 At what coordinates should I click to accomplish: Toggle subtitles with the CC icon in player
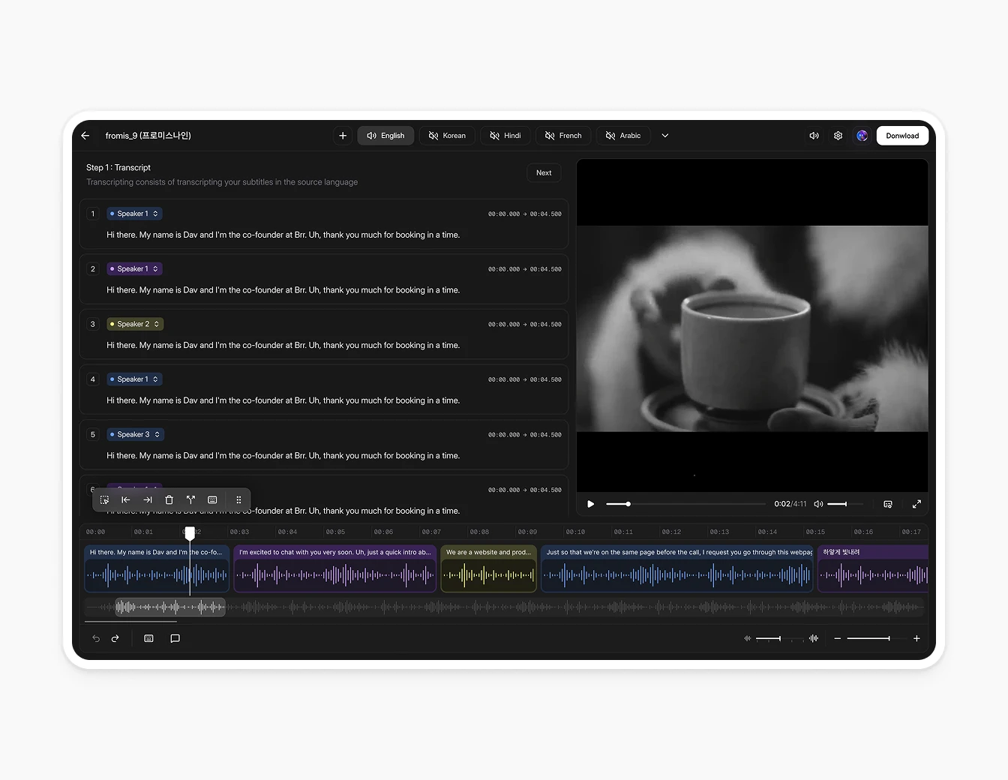[888, 504]
